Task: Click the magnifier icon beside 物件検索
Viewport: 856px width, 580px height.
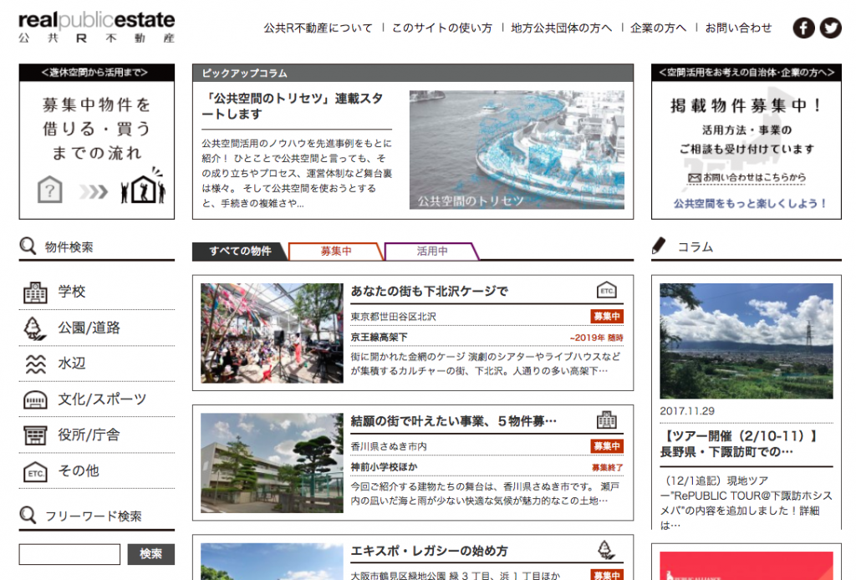Action: (x=28, y=246)
